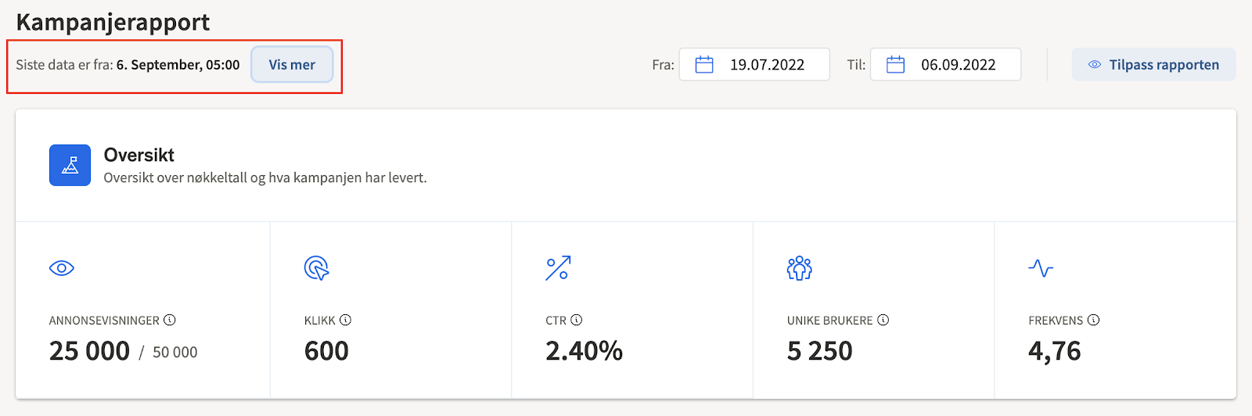Image resolution: width=1252 pixels, height=416 pixels.
Task: Click the pulse line icon above Frekvens
Action: coord(1041,268)
